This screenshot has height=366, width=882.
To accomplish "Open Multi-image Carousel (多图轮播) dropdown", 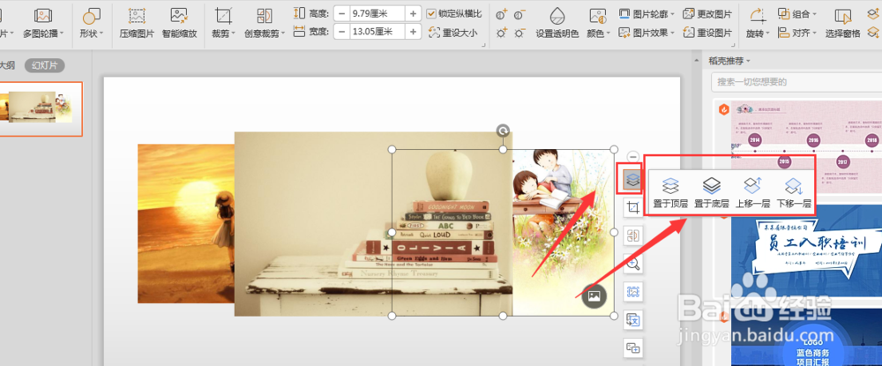I will (42, 24).
